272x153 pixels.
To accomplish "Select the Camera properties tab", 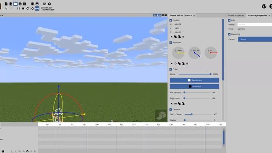I will tap(258, 15).
